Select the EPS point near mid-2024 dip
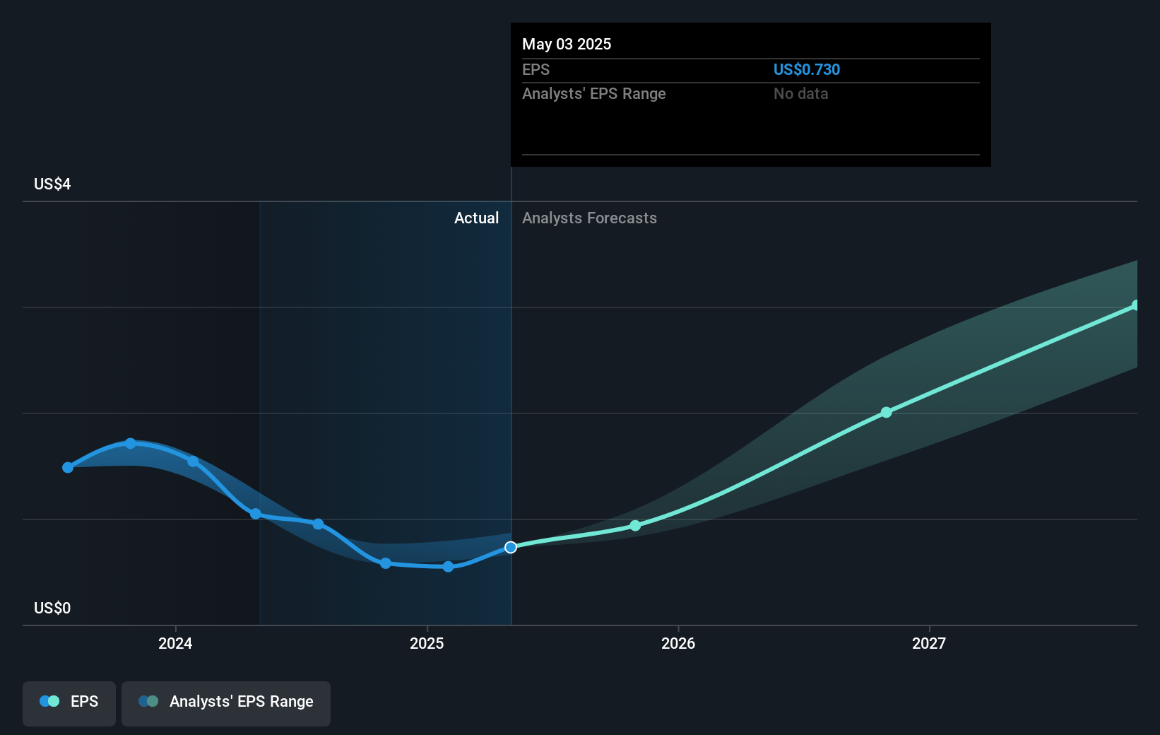The image size is (1160, 735). [256, 514]
